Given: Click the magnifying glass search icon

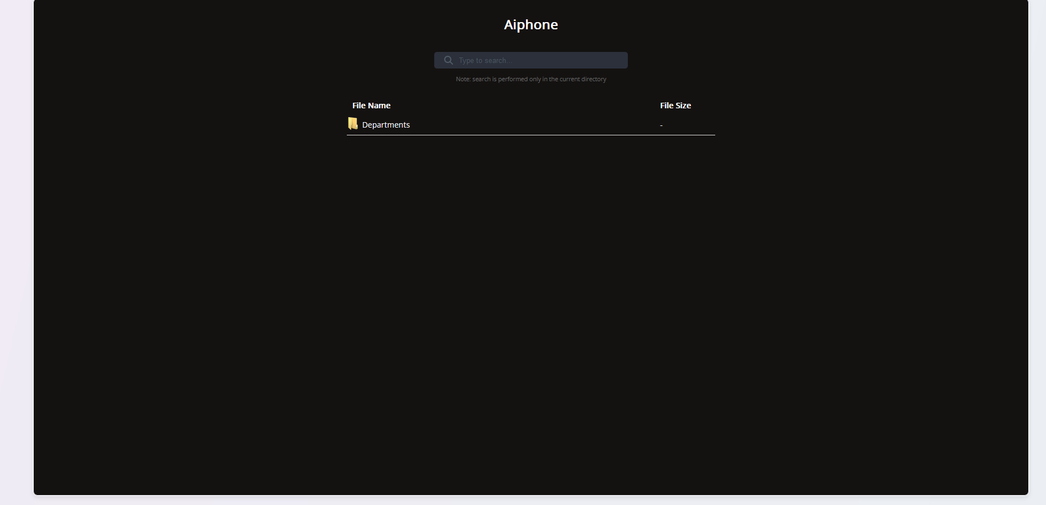Looking at the screenshot, I should click(449, 60).
